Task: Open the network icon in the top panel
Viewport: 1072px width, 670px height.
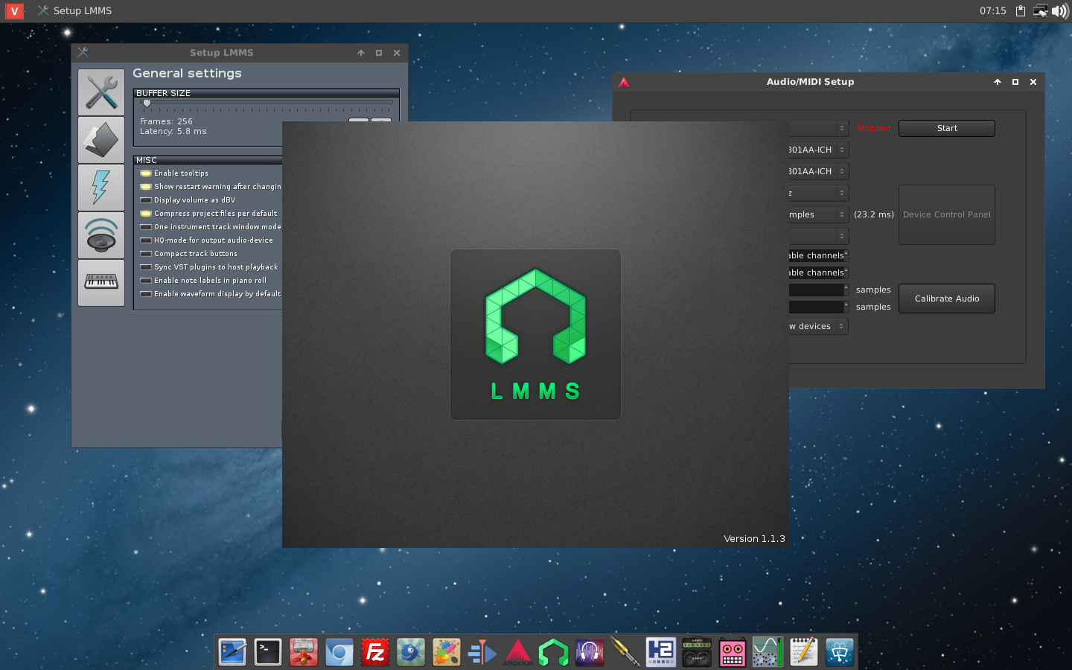Action: pyautogui.click(x=1040, y=10)
